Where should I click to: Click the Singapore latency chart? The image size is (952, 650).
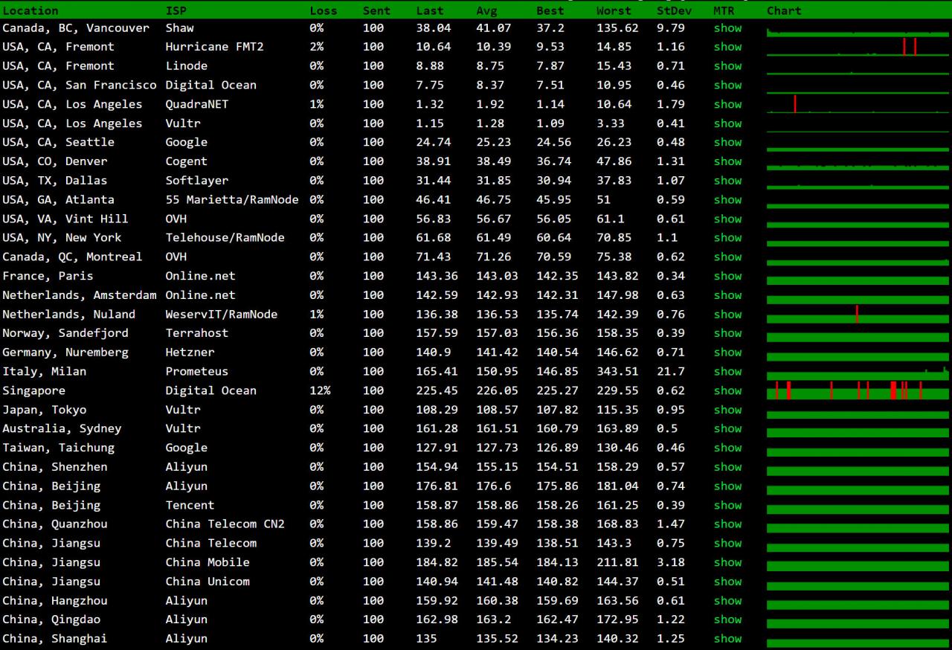pos(858,390)
